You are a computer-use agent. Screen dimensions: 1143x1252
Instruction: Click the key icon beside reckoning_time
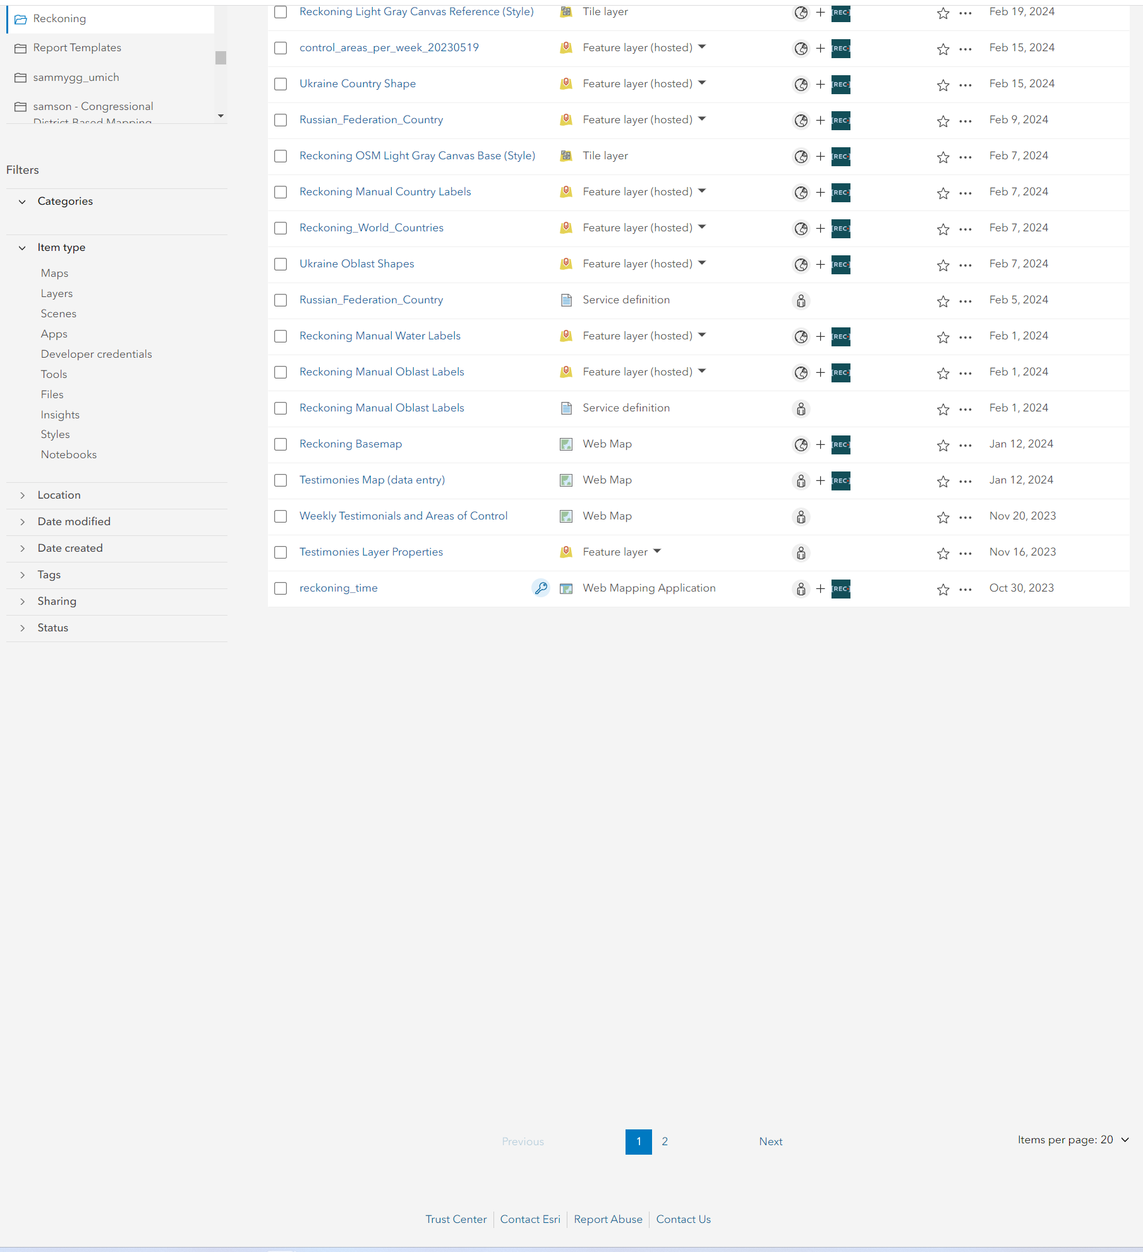coord(541,588)
